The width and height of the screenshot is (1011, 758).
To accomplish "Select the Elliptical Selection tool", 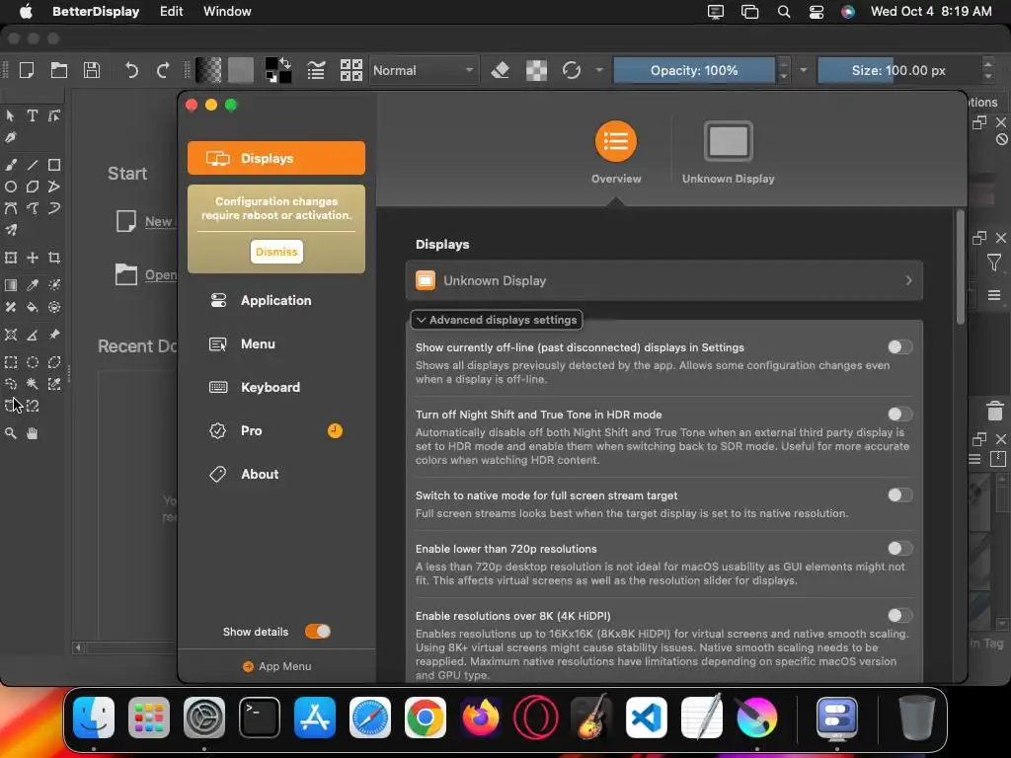I will 33,362.
